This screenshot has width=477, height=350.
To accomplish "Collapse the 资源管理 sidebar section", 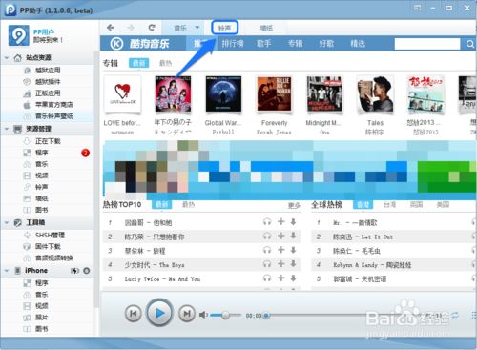I will pos(7,129).
